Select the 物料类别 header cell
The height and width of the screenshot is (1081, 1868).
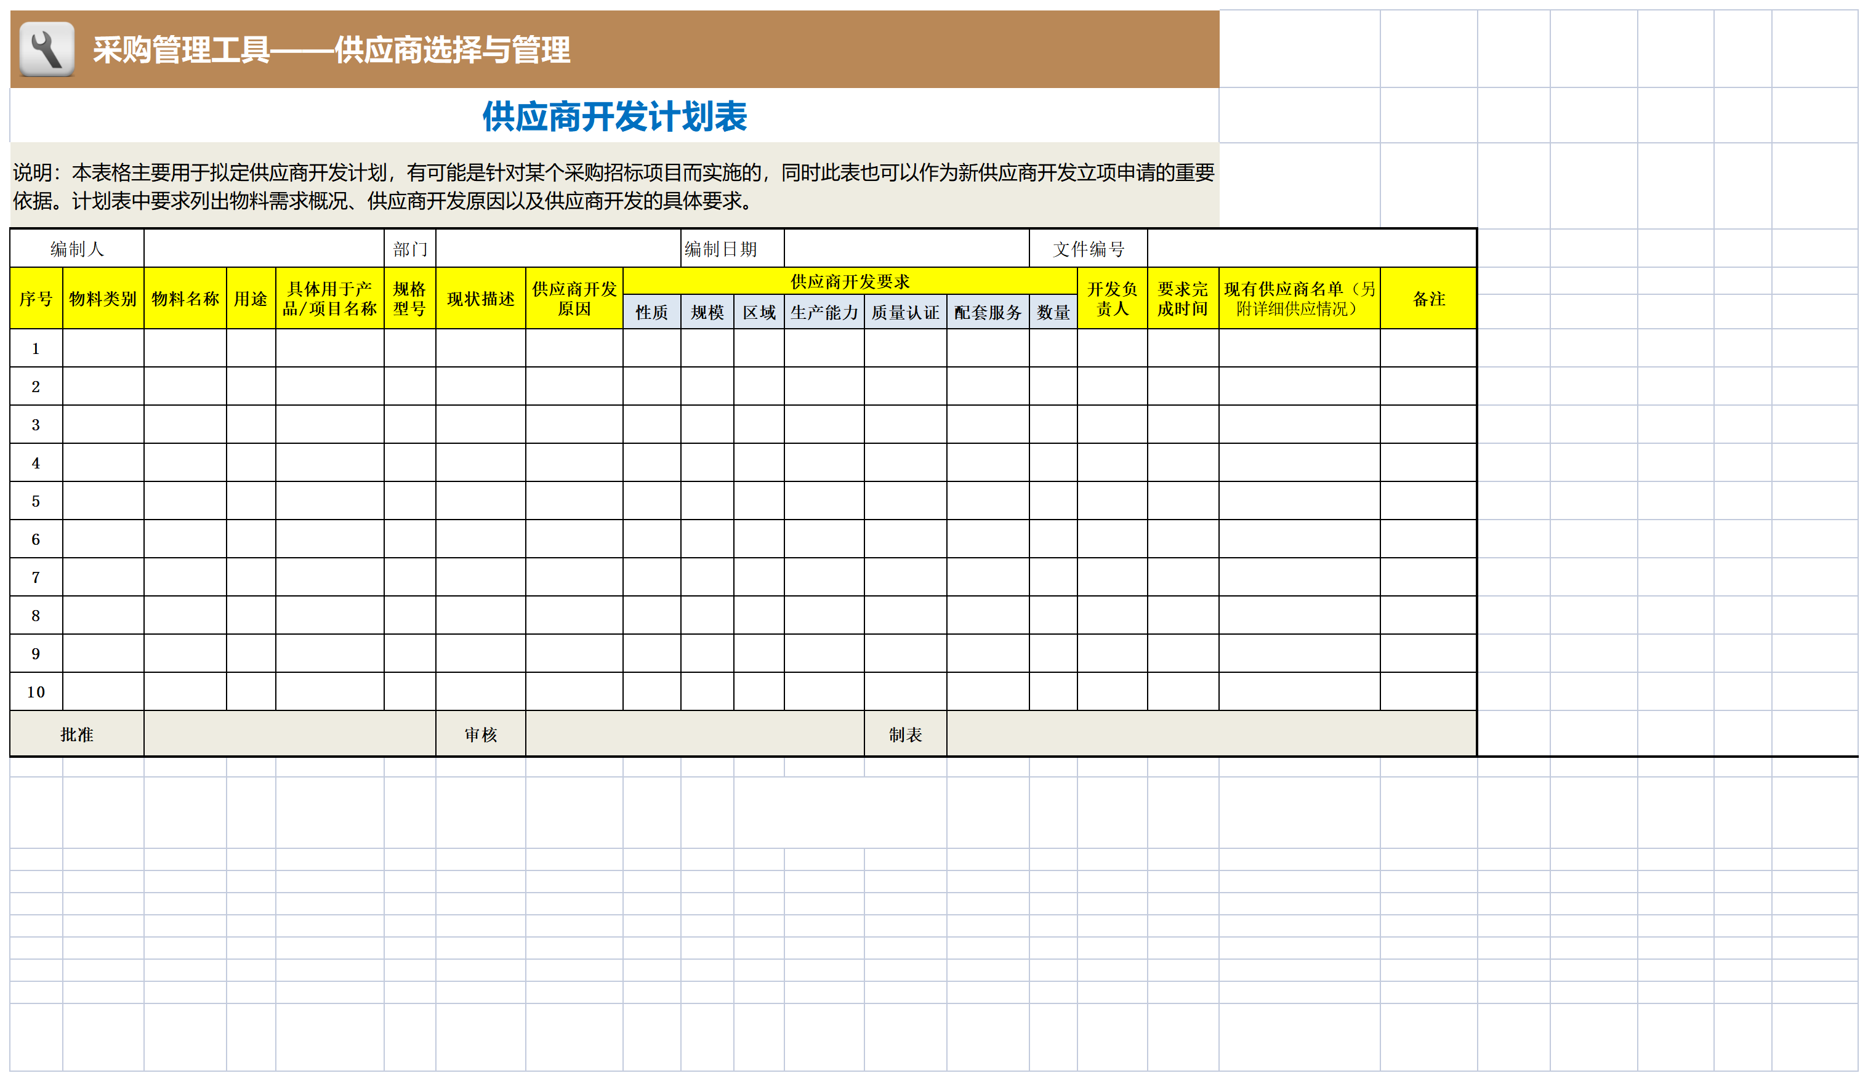103,299
